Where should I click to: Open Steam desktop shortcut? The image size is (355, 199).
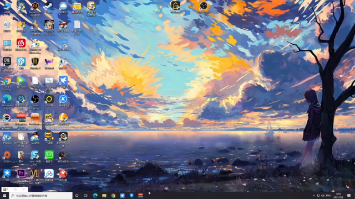point(49,7)
